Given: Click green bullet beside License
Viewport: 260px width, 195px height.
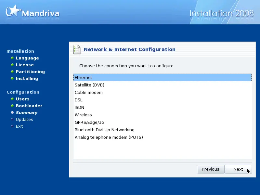Looking at the screenshot, I should coord(12,65).
